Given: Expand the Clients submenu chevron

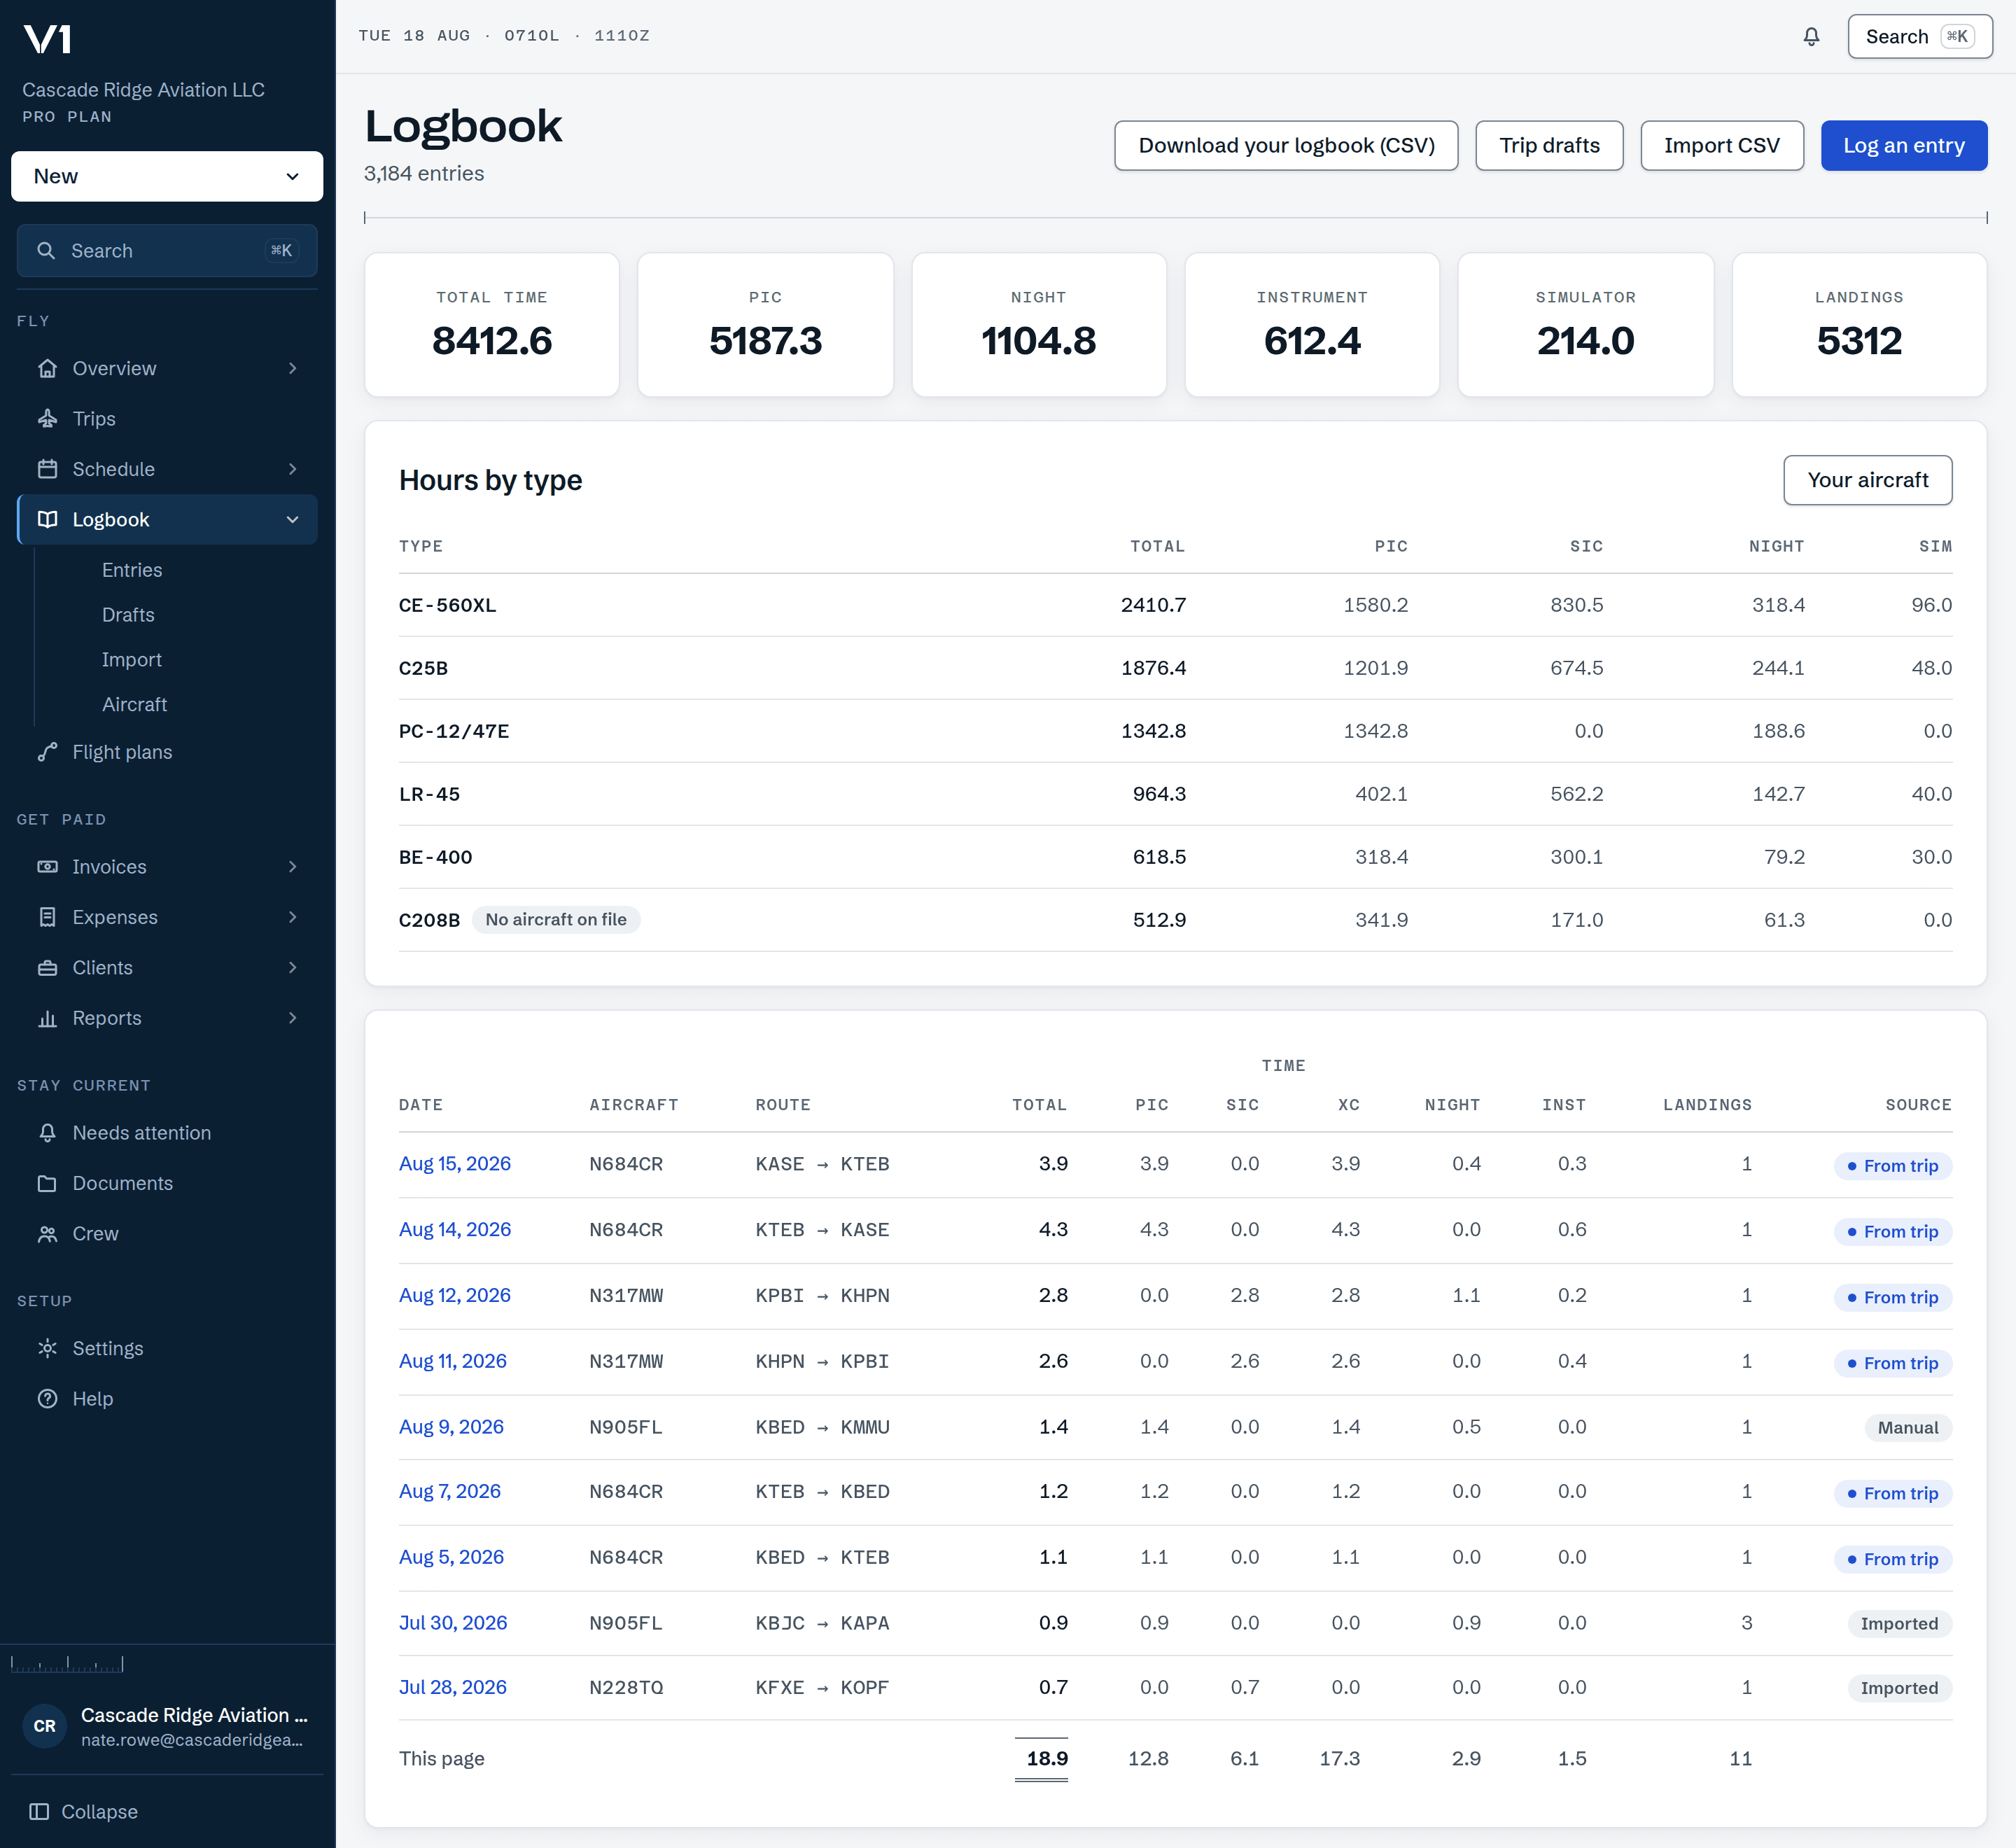Looking at the screenshot, I should coord(292,968).
